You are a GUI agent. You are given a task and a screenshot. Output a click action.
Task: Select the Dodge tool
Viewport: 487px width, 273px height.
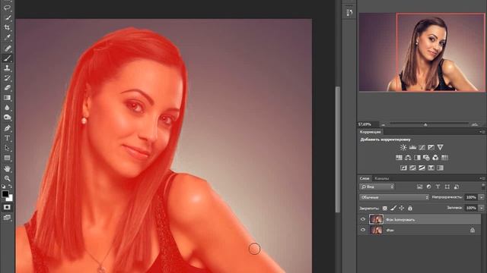click(7, 118)
